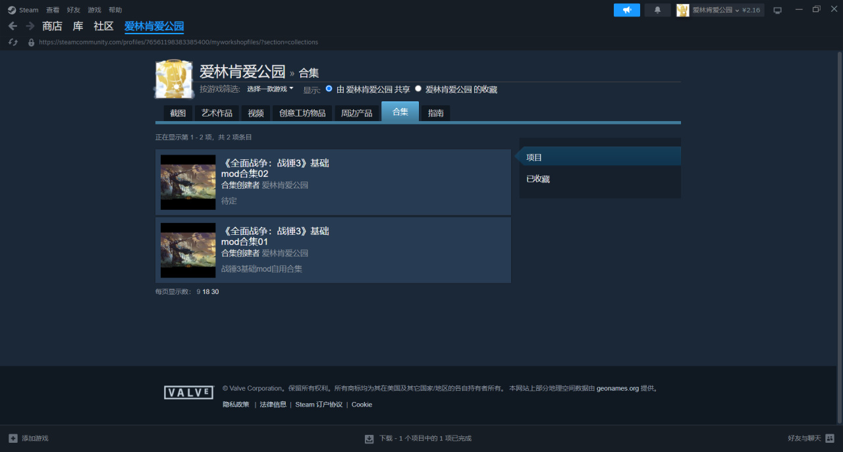Click the Valve logo in footer
Screen dimensions: 843x452
(x=189, y=393)
